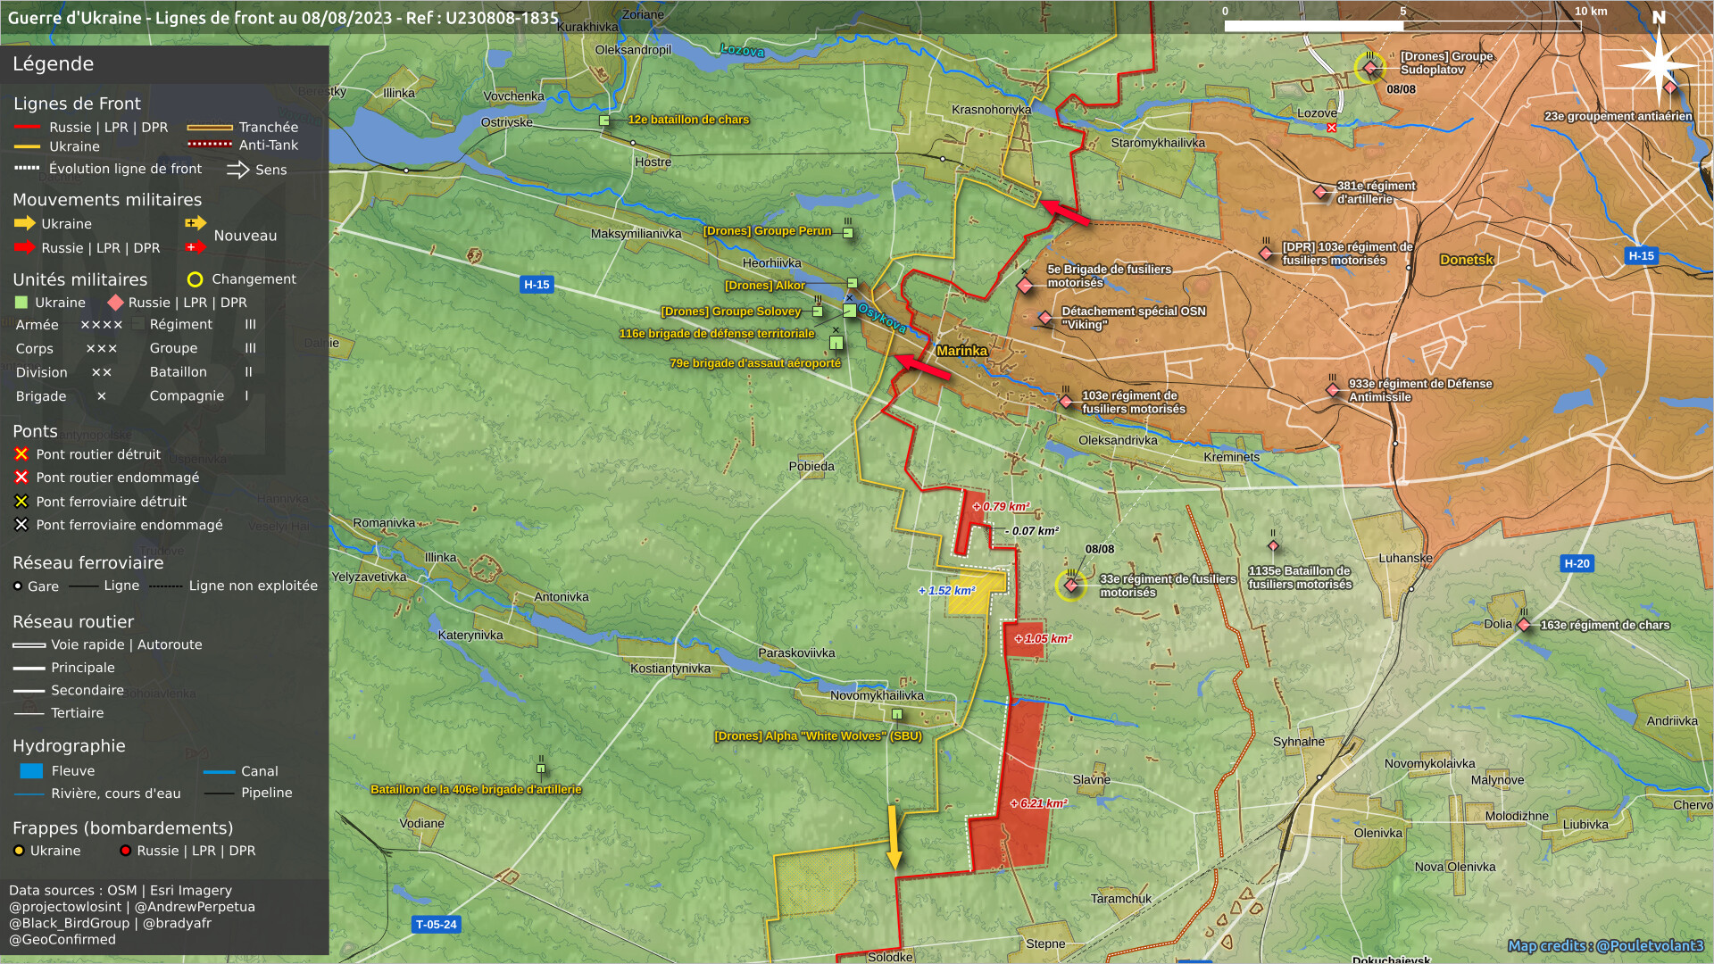Click the destroyed bridge icon near Lozove

(1332, 128)
